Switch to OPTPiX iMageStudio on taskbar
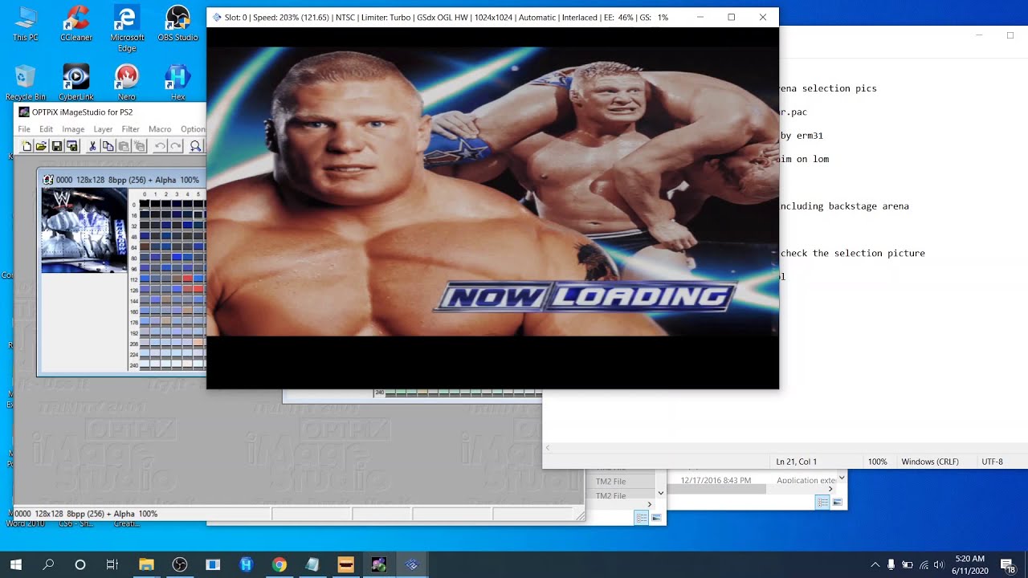Screen dimensions: 1028x578 click(378, 564)
